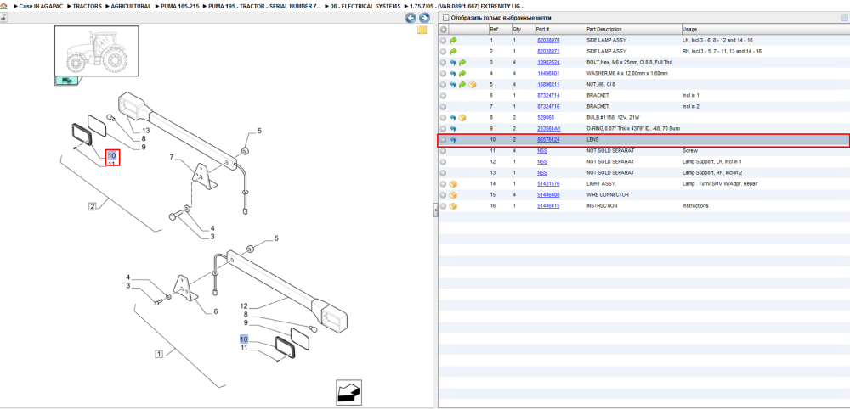
Task: Open the column settings icon above the parts table
Action: (843, 18)
